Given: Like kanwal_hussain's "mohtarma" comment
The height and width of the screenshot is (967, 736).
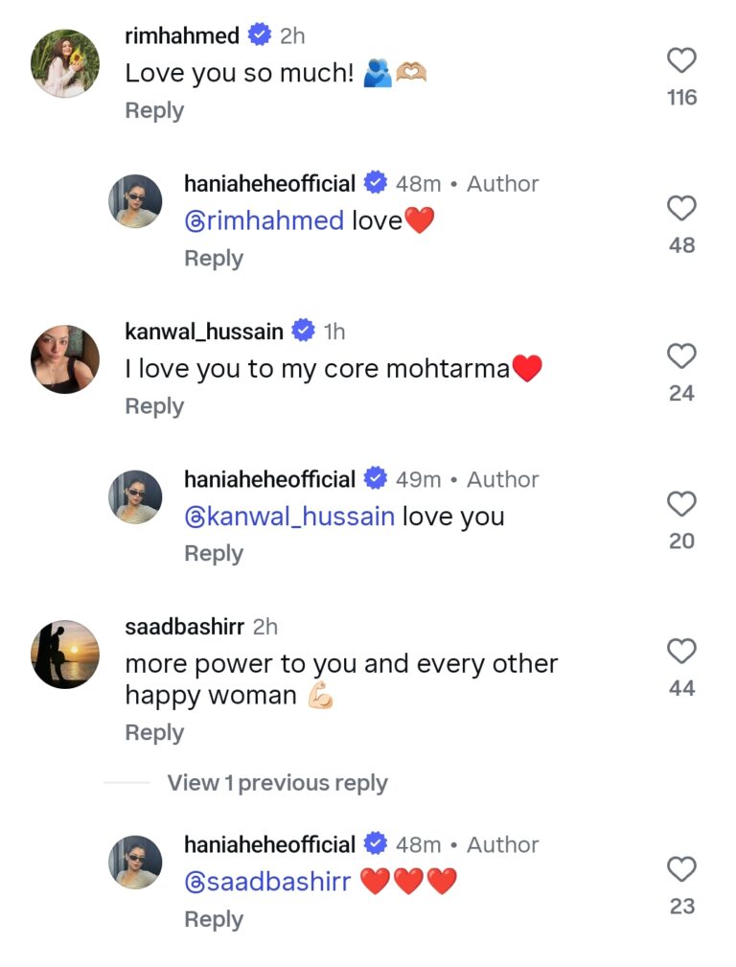Looking at the screenshot, I should pos(681,357).
